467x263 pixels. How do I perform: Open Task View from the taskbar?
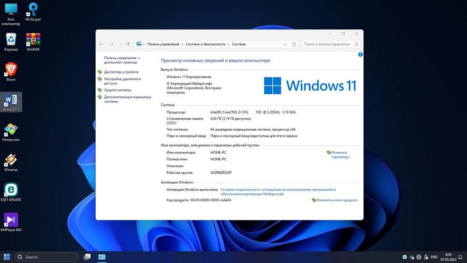87,257
